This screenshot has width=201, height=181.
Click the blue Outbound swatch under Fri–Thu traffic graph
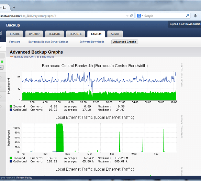(x=11, y=161)
